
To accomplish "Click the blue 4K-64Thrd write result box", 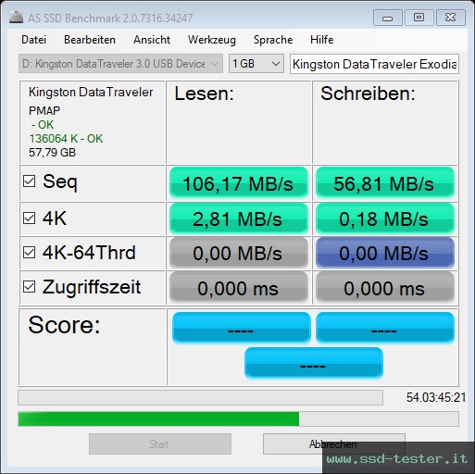I will pyautogui.click(x=385, y=253).
